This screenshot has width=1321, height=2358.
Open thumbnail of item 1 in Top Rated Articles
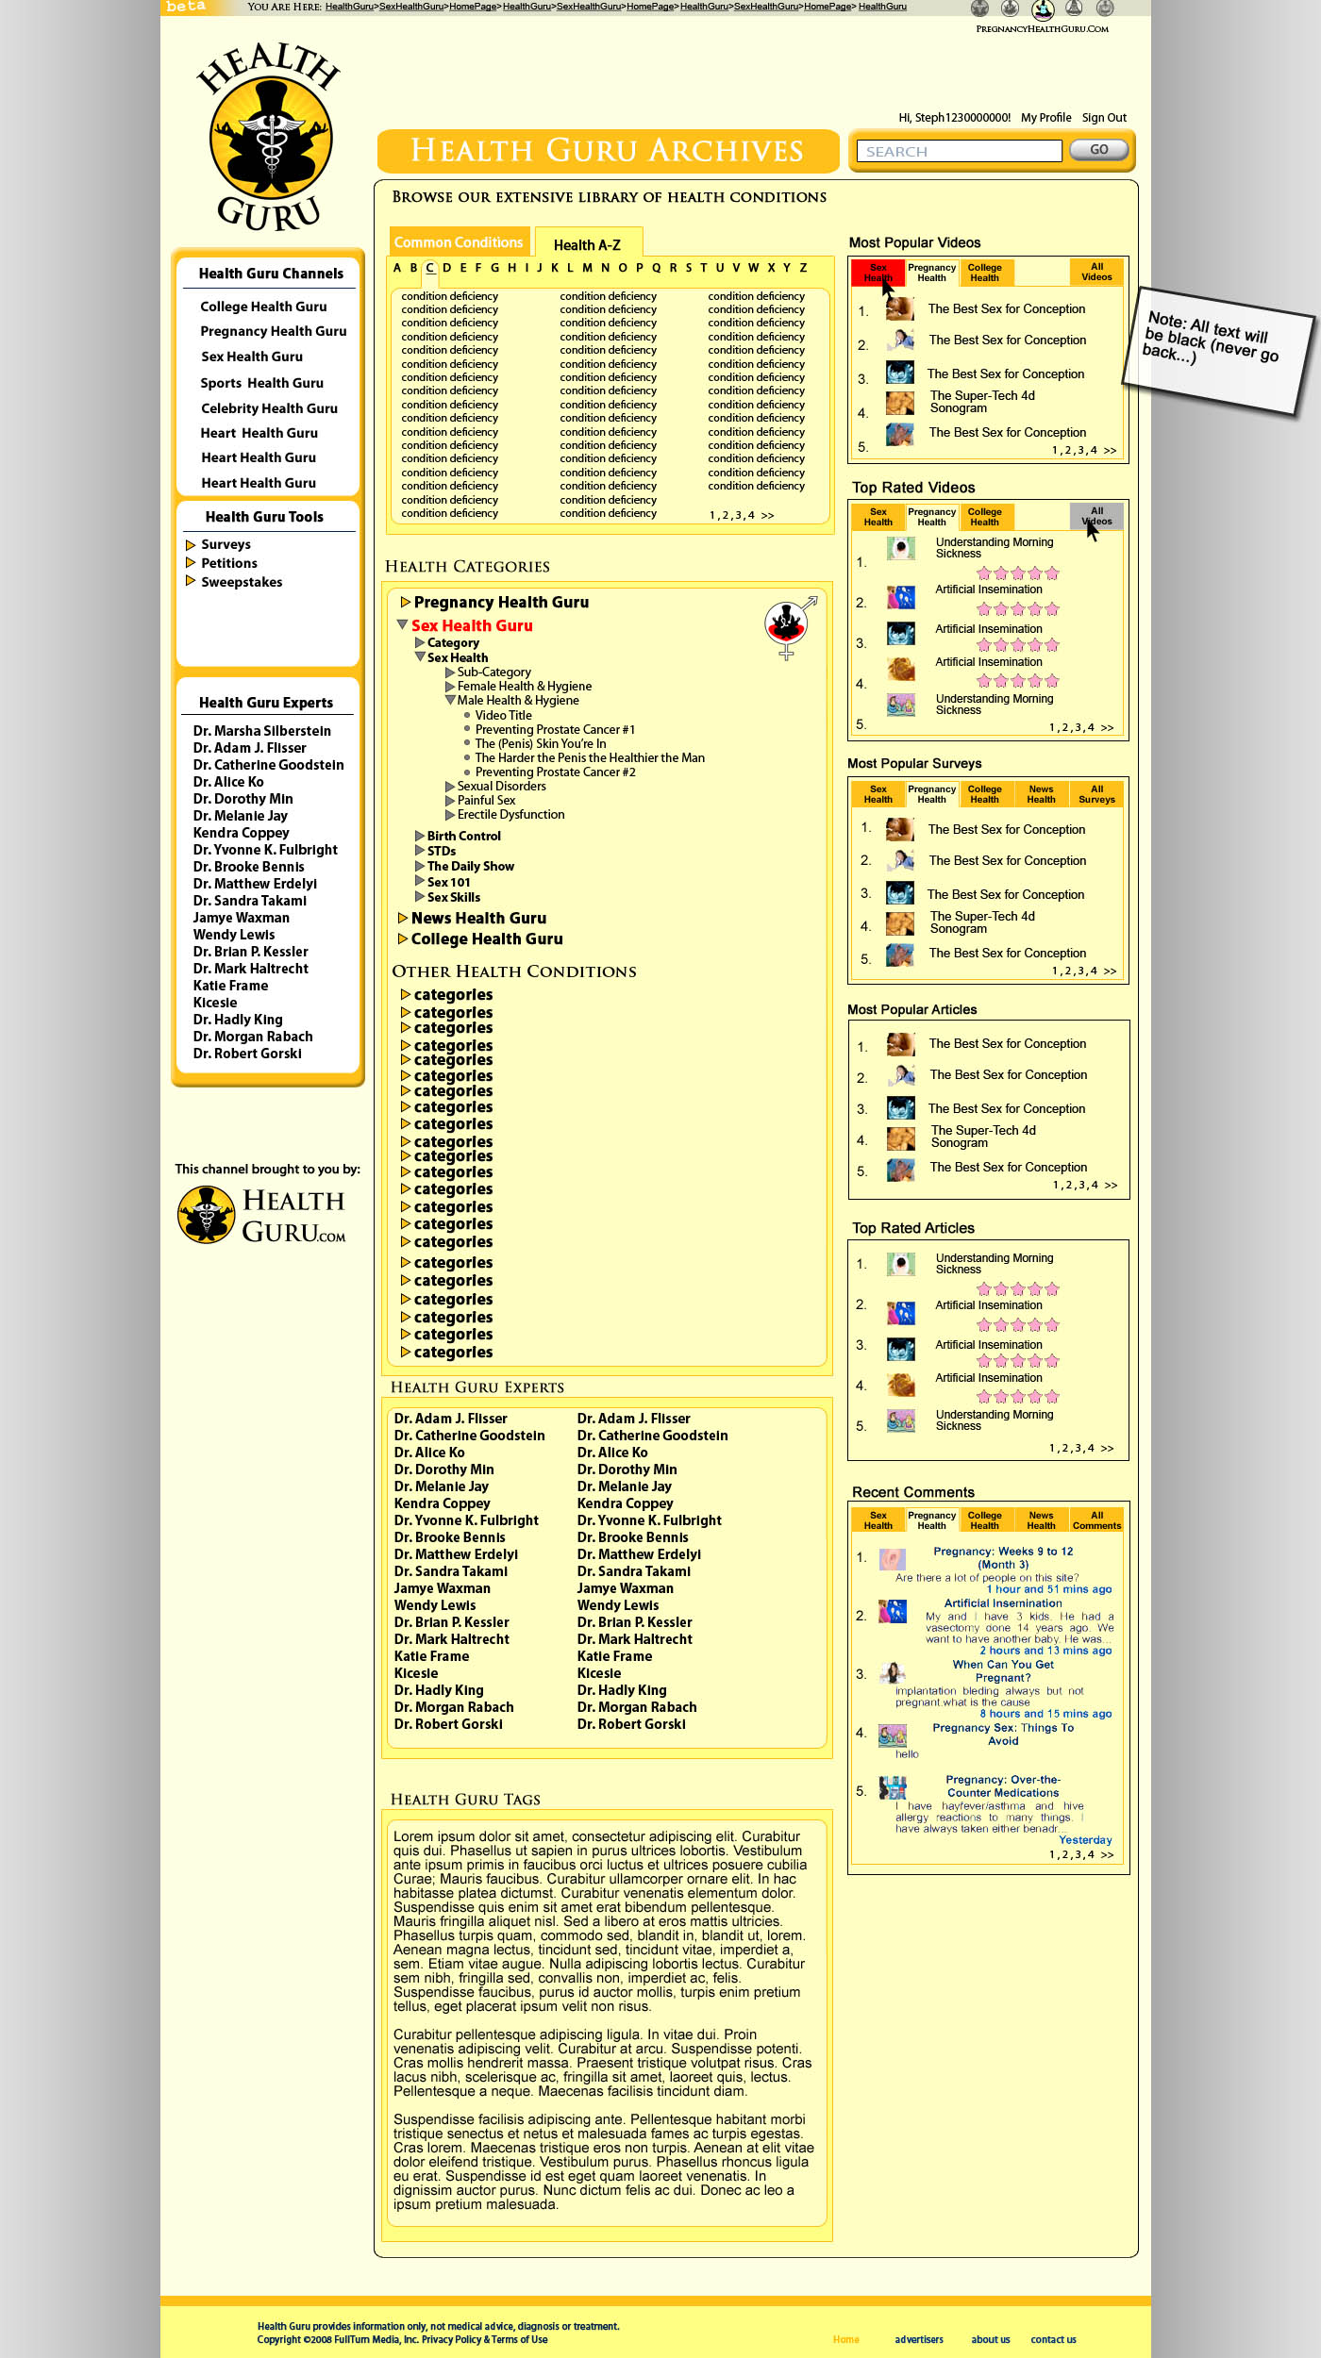coord(901,1264)
